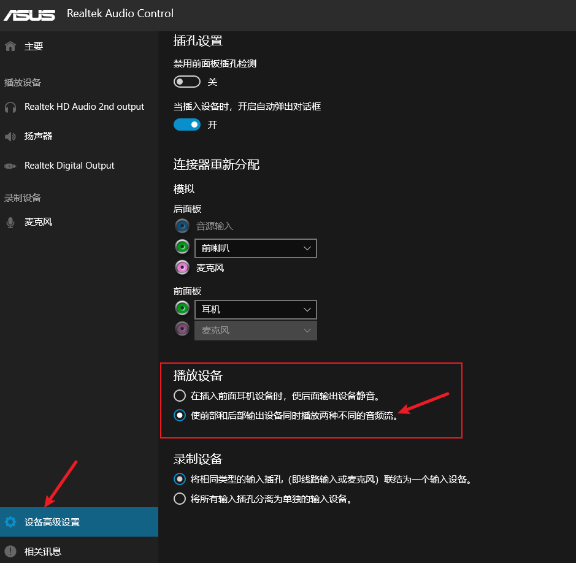The width and height of the screenshot is (576, 563).
Task: Click the gear icon for 设备高级设置
Action: pos(10,523)
